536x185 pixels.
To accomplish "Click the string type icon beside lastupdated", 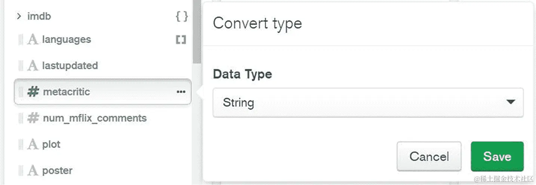I will tap(33, 66).
